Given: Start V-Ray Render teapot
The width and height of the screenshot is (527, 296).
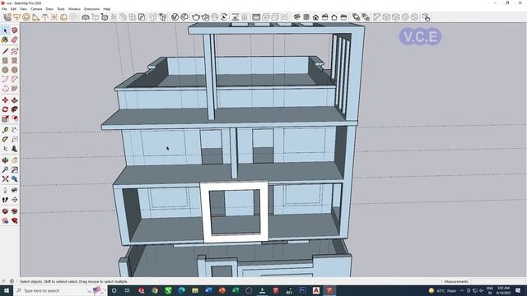Looking at the screenshot, I should pos(196,17).
